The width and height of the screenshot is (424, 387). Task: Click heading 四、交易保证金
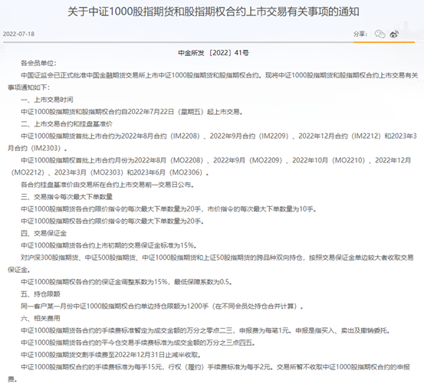(x=44, y=233)
